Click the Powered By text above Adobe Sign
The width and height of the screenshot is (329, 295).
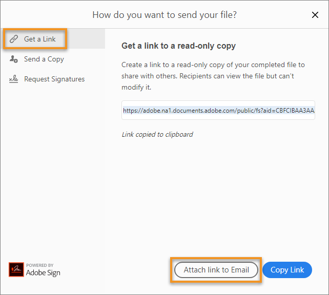tap(40, 265)
